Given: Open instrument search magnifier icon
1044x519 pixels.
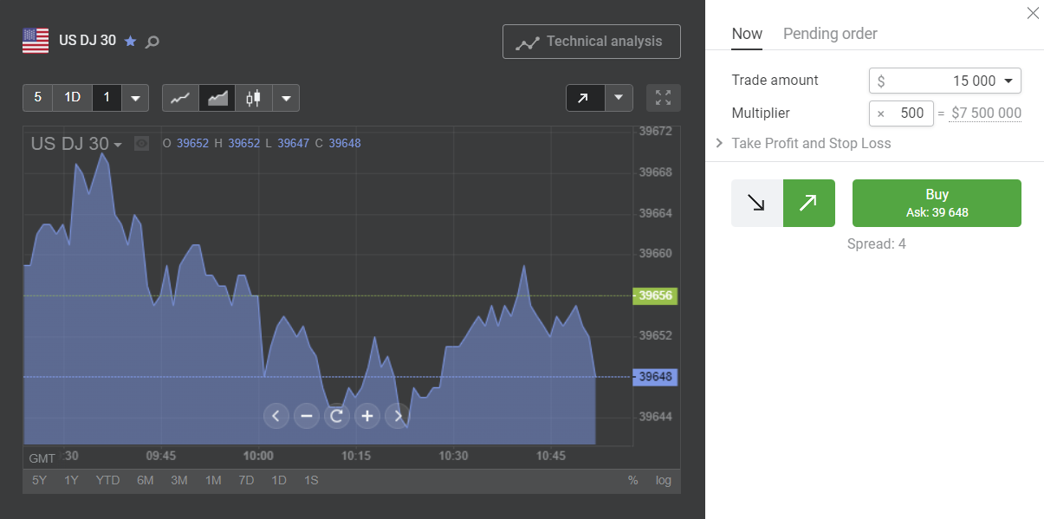Looking at the screenshot, I should click(x=152, y=41).
